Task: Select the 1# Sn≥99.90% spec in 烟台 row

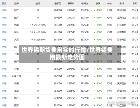Action: point(38,32)
